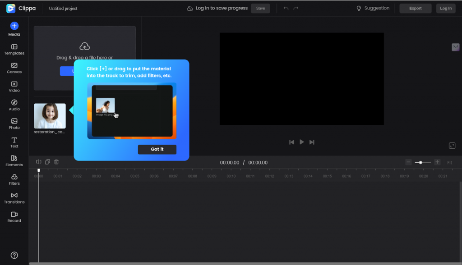
Task: Open the Video panel
Action: [x=14, y=87]
